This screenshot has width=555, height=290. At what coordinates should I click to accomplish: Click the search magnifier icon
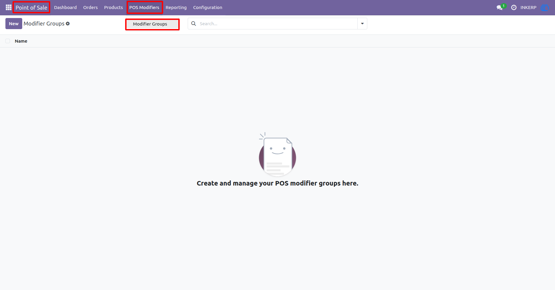point(194,23)
